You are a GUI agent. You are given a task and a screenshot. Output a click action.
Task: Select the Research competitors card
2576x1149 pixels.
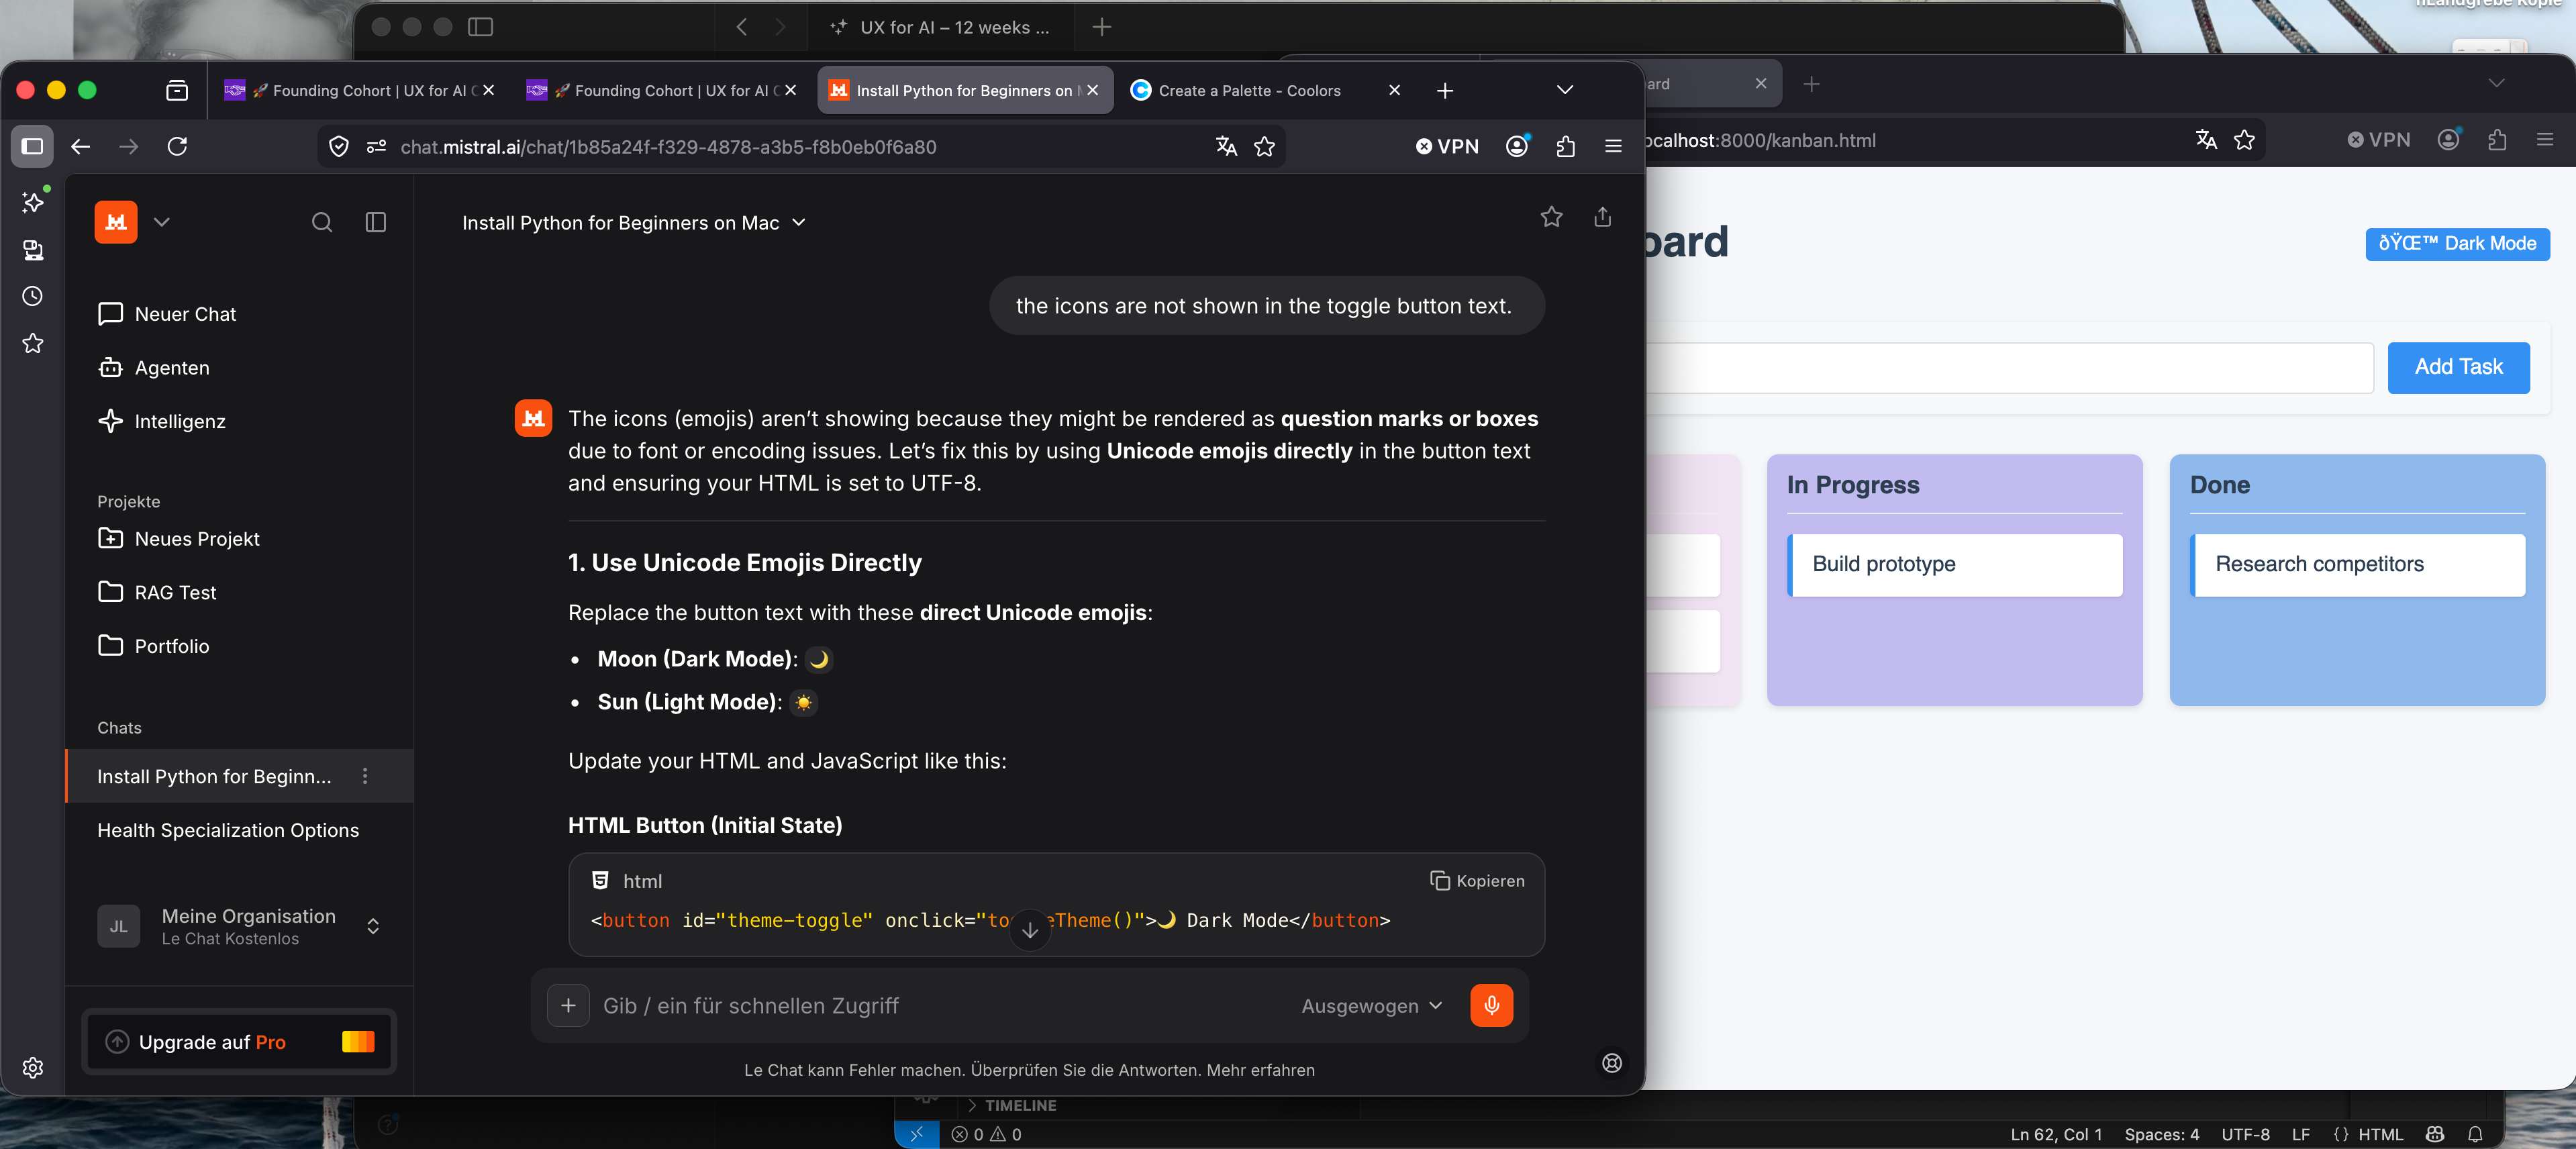tap(2357, 564)
